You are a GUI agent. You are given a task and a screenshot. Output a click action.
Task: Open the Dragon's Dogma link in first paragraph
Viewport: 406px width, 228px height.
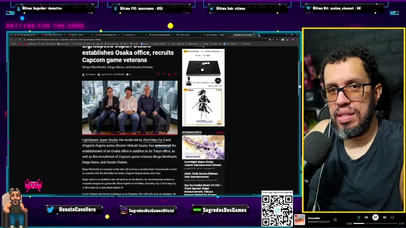[x=94, y=146]
